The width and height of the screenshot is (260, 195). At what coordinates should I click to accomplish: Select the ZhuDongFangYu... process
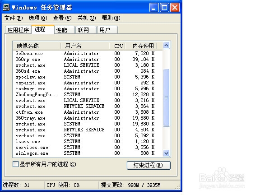88,94
